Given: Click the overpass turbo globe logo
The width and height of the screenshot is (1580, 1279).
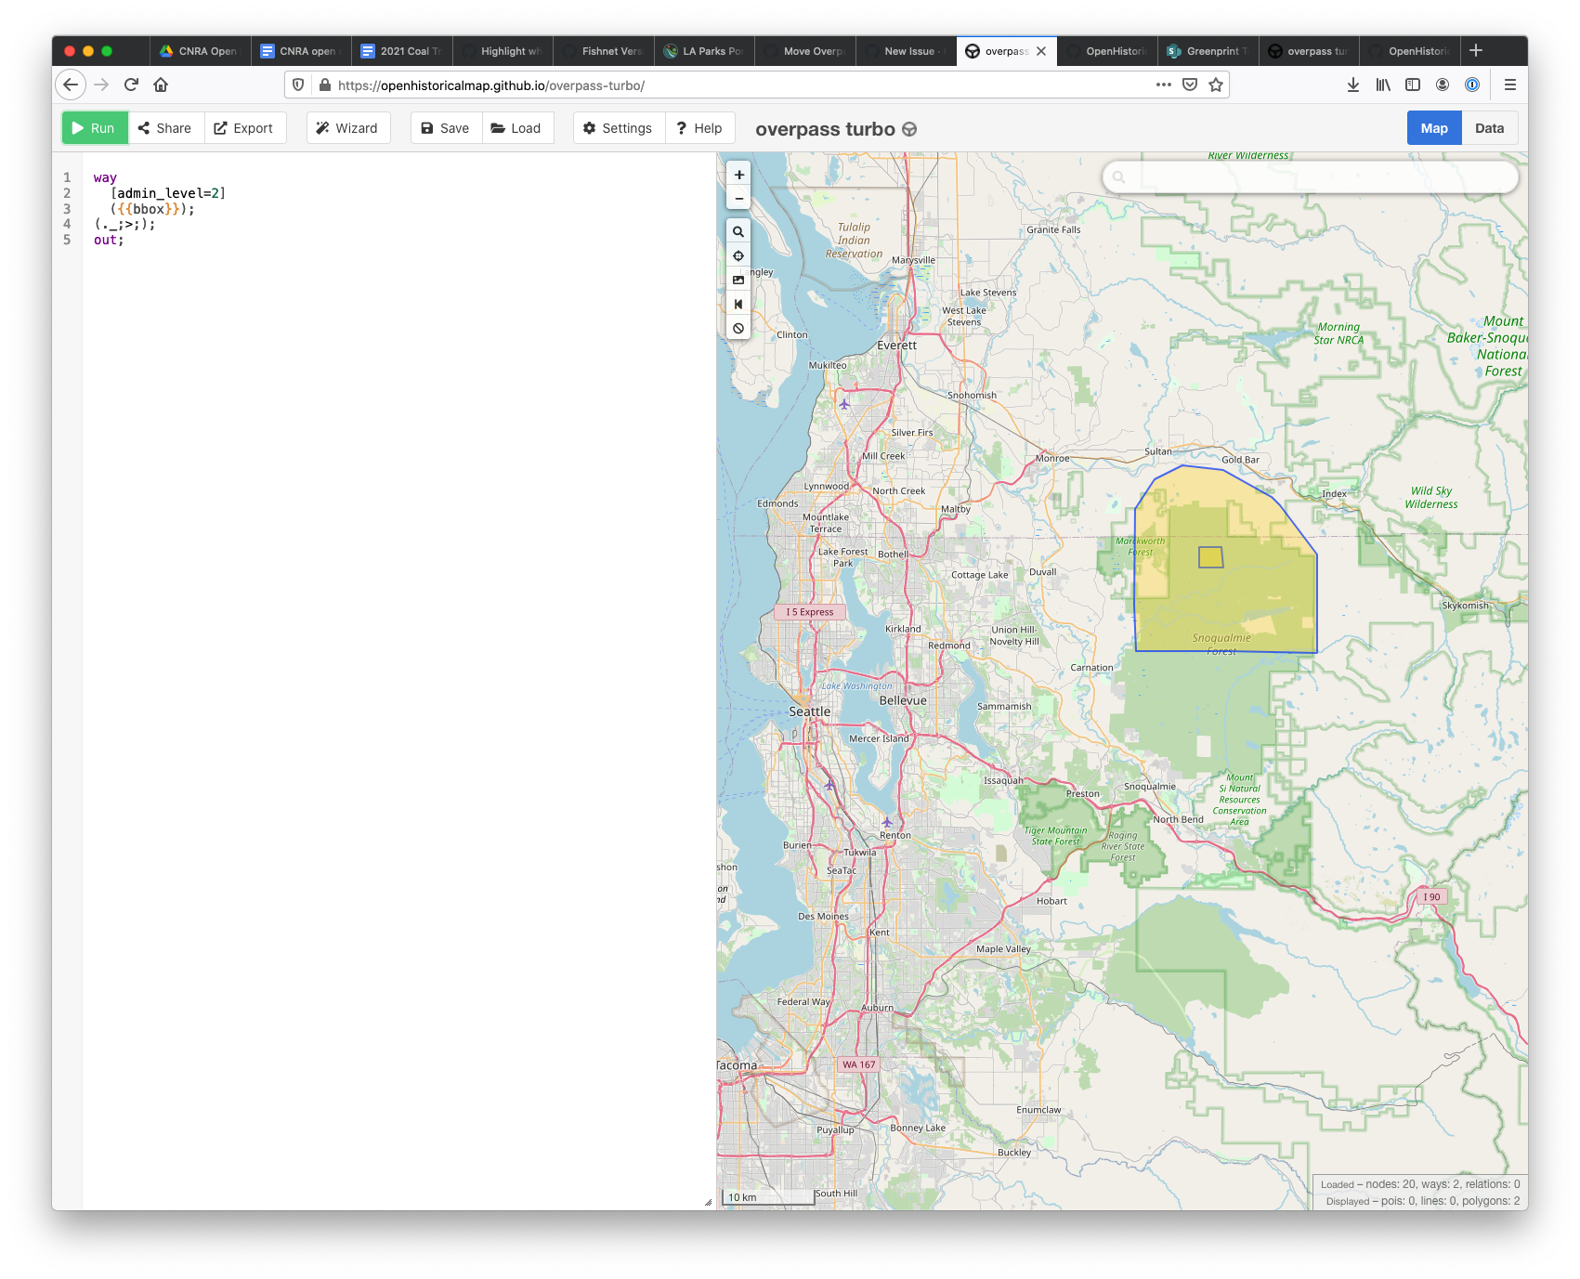Looking at the screenshot, I should (x=908, y=129).
